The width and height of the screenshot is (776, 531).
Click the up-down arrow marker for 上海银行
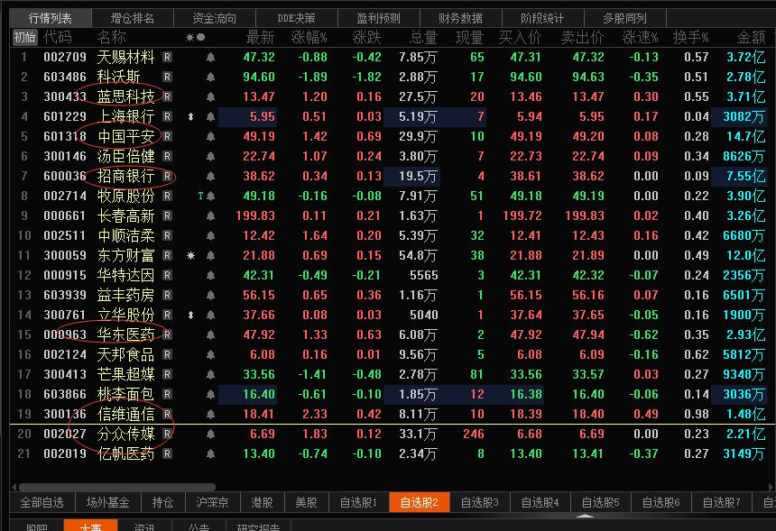(x=190, y=116)
